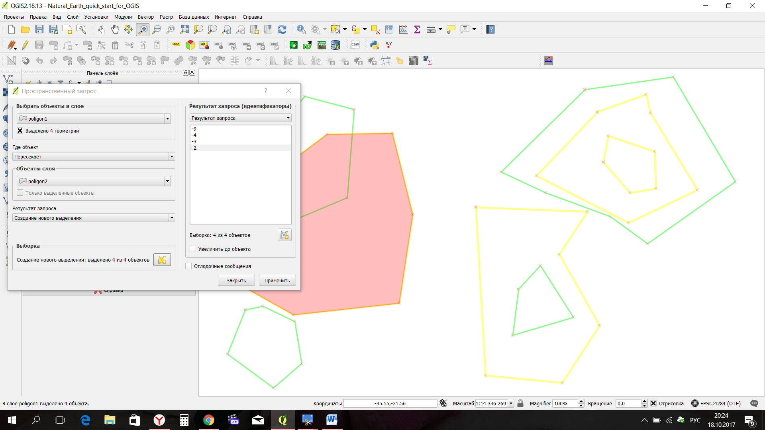Open the poligon1 layer dropdown
The width and height of the screenshot is (765, 430).
pos(167,119)
